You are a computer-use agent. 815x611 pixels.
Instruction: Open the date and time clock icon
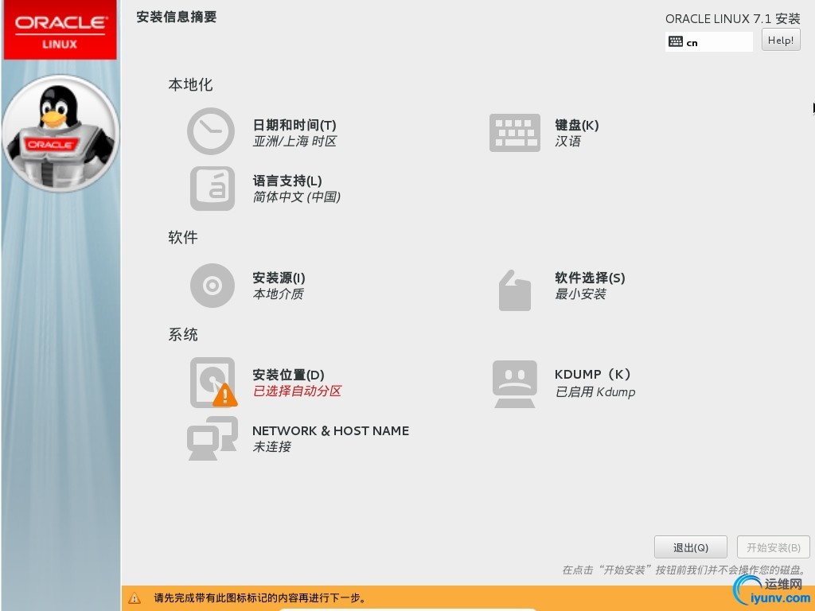point(210,131)
